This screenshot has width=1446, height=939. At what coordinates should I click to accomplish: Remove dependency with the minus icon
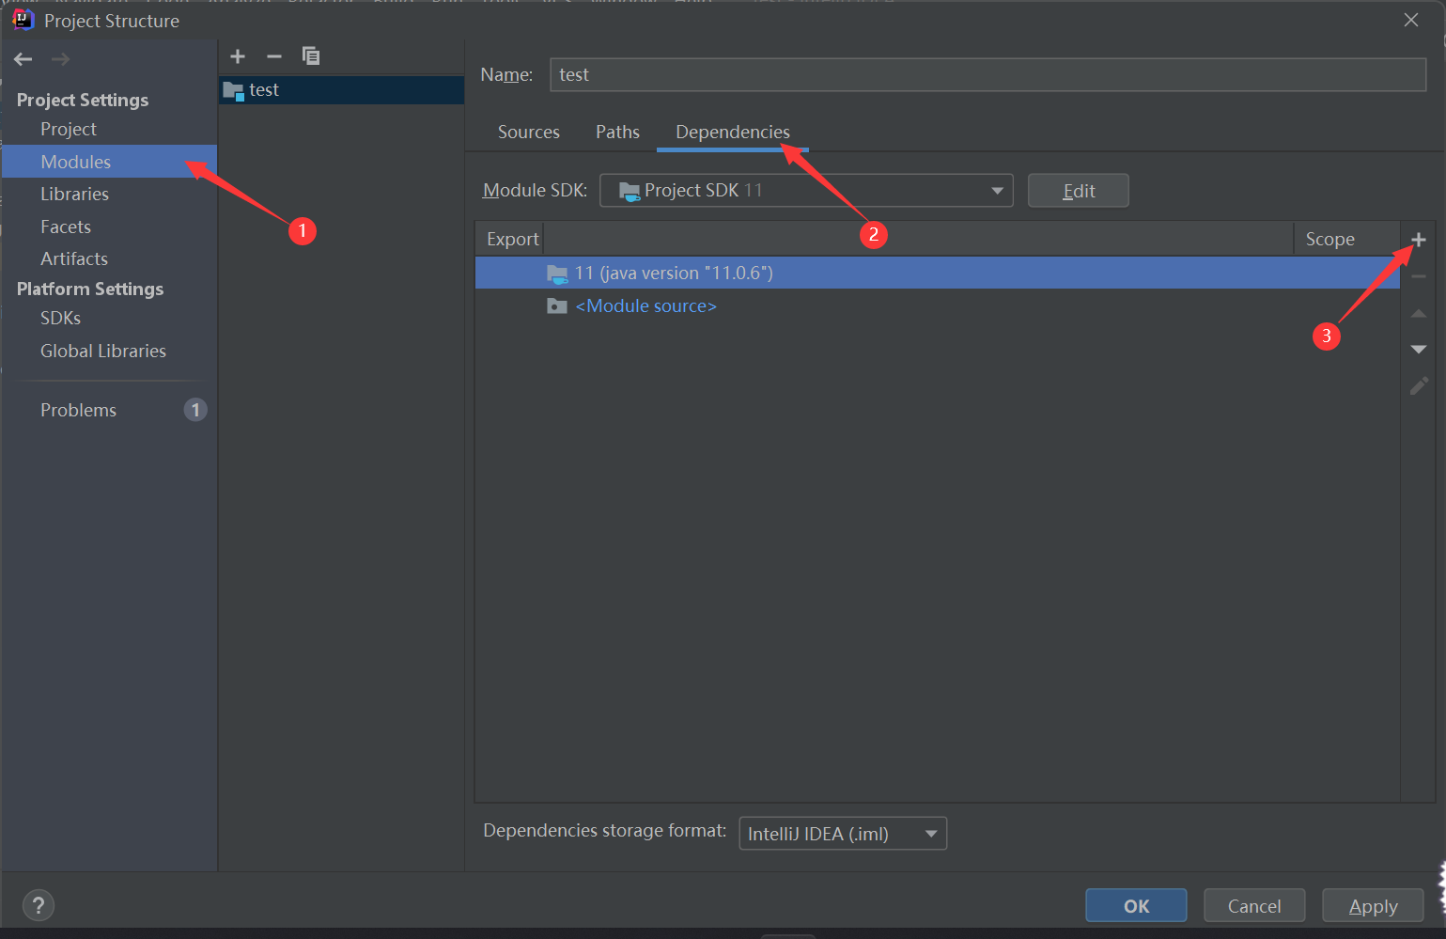1419,276
